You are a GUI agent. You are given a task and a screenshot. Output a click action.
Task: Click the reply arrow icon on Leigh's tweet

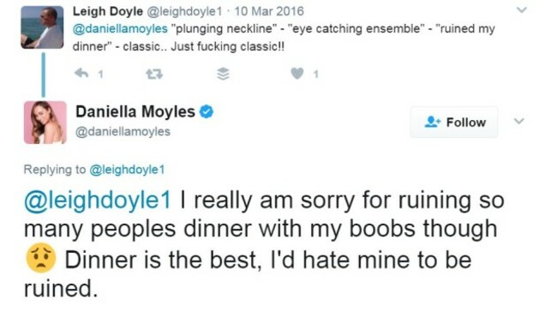click(81, 74)
